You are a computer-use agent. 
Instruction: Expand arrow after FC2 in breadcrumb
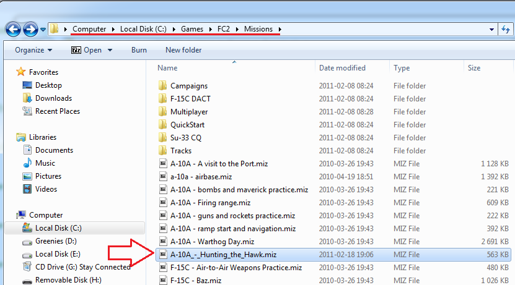[237, 30]
